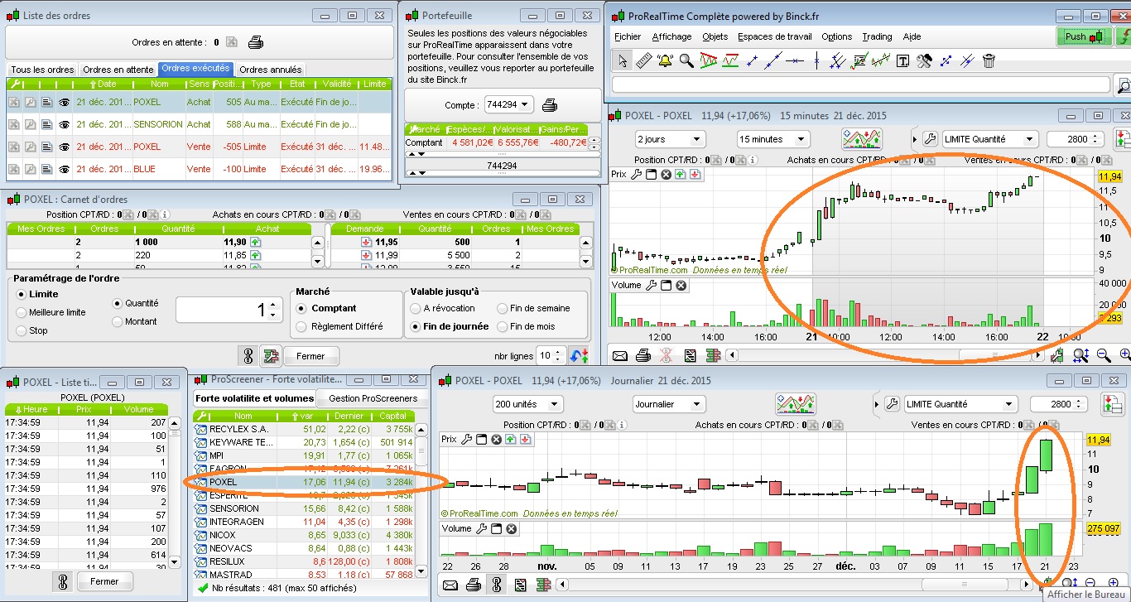Toggle chain link icon in POXEL Liste window
The width and height of the screenshot is (1131, 602).
pyautogui.click(x=62, y=581)
